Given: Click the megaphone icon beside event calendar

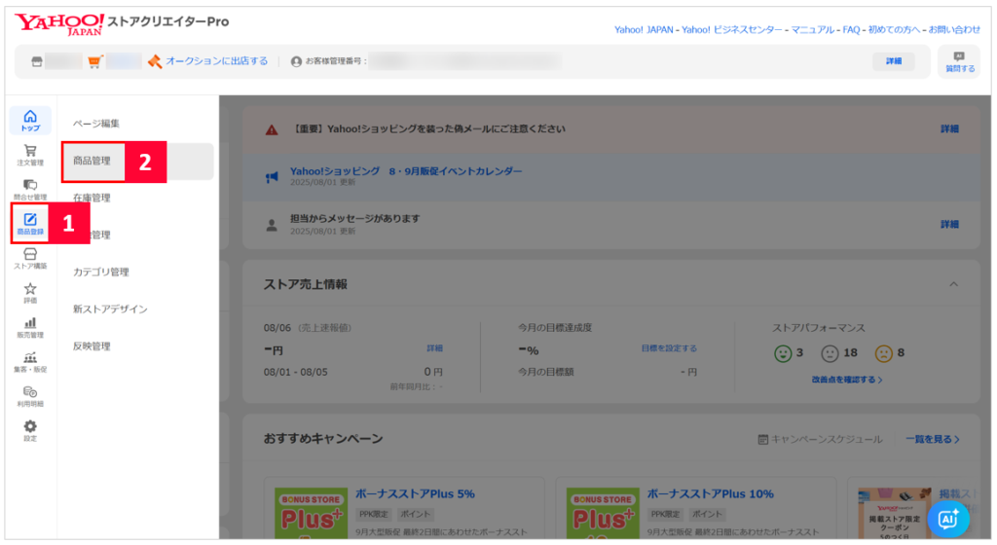Looking at the screenshot, I should tap(272, 177).
